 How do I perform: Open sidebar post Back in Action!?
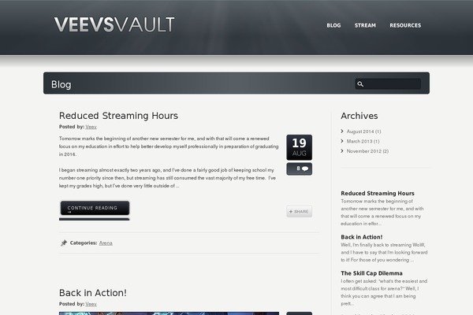click(x=362, y=237)
